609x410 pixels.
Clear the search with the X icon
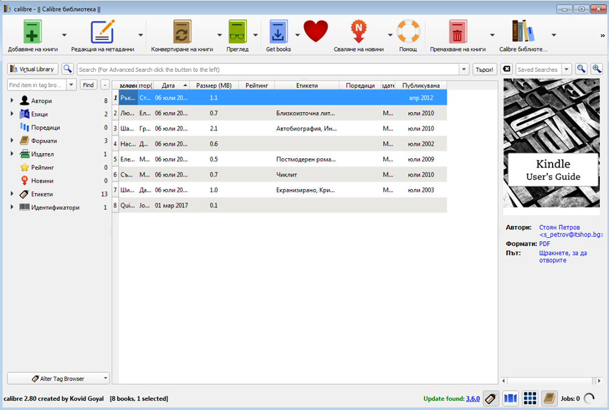tap(506, 69)
